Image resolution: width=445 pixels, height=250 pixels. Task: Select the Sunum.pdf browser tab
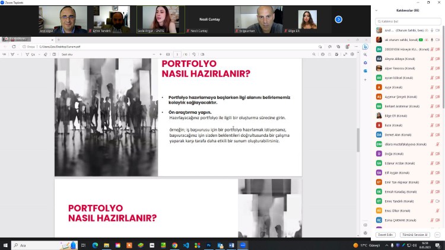[x=28, y=40]
